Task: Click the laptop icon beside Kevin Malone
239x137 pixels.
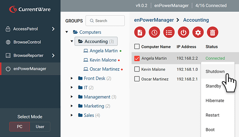Action: [86, 60]
